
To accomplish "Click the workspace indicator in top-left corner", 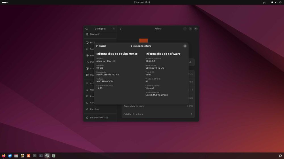I will pos(5,2).
